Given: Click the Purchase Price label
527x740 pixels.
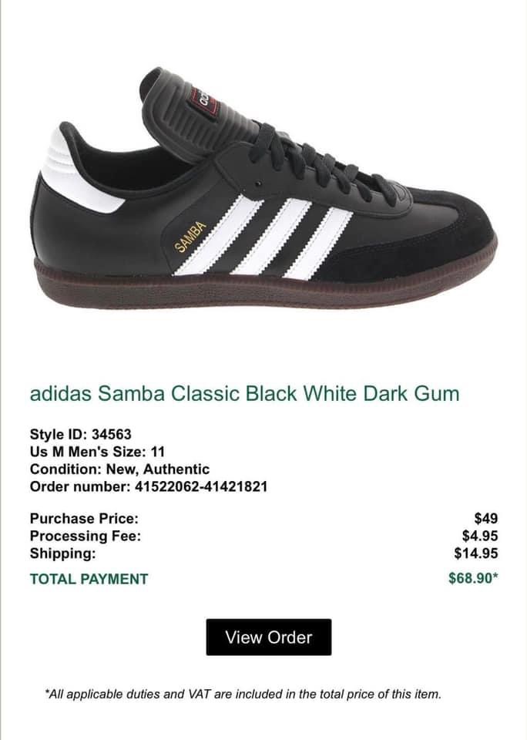Looking at the screenshot, I should click(84, 518).
